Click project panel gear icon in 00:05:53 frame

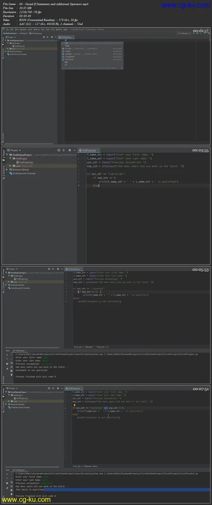58,269
